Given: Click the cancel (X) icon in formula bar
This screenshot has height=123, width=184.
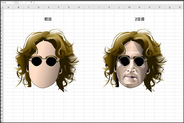Looking at the screenshot, I should [x=21, y=2].
